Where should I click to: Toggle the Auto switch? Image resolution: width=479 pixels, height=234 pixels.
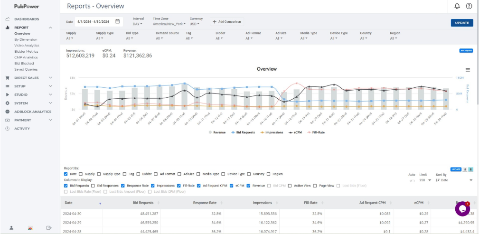[x=412, y=181]
